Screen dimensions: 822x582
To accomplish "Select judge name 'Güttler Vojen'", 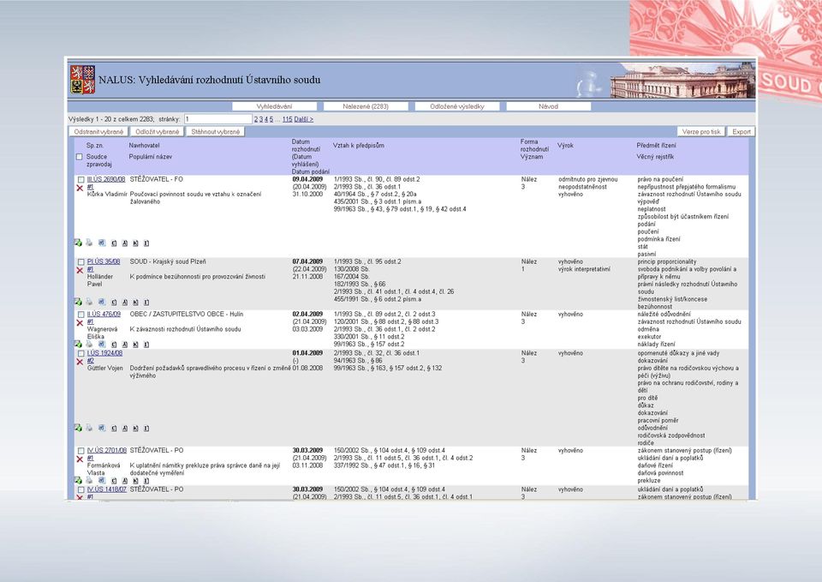I will [104, 368].
